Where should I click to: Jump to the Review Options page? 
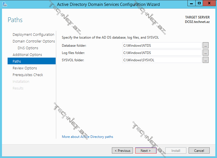pos(25,68)
